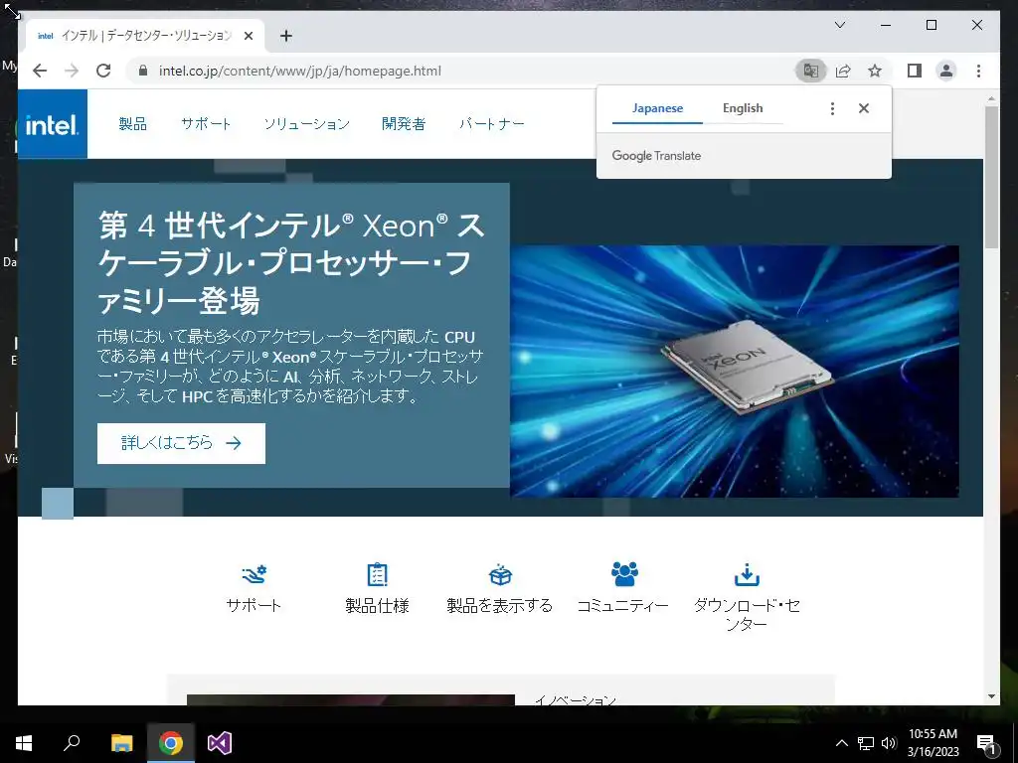
Task: Open Translate options three-dot menu
Action: click(x=832, y=108)
